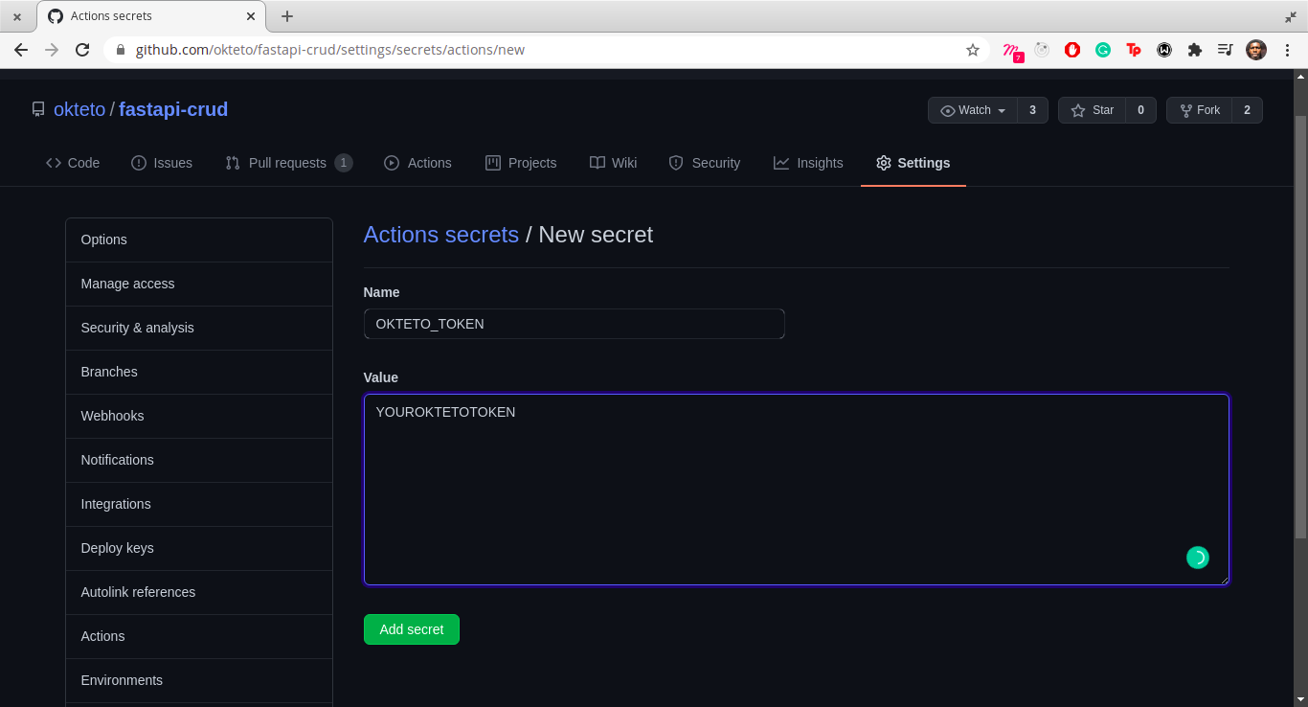
Task: Open Notifications settings
Action: pyautogui.click(x=199, y=460)
